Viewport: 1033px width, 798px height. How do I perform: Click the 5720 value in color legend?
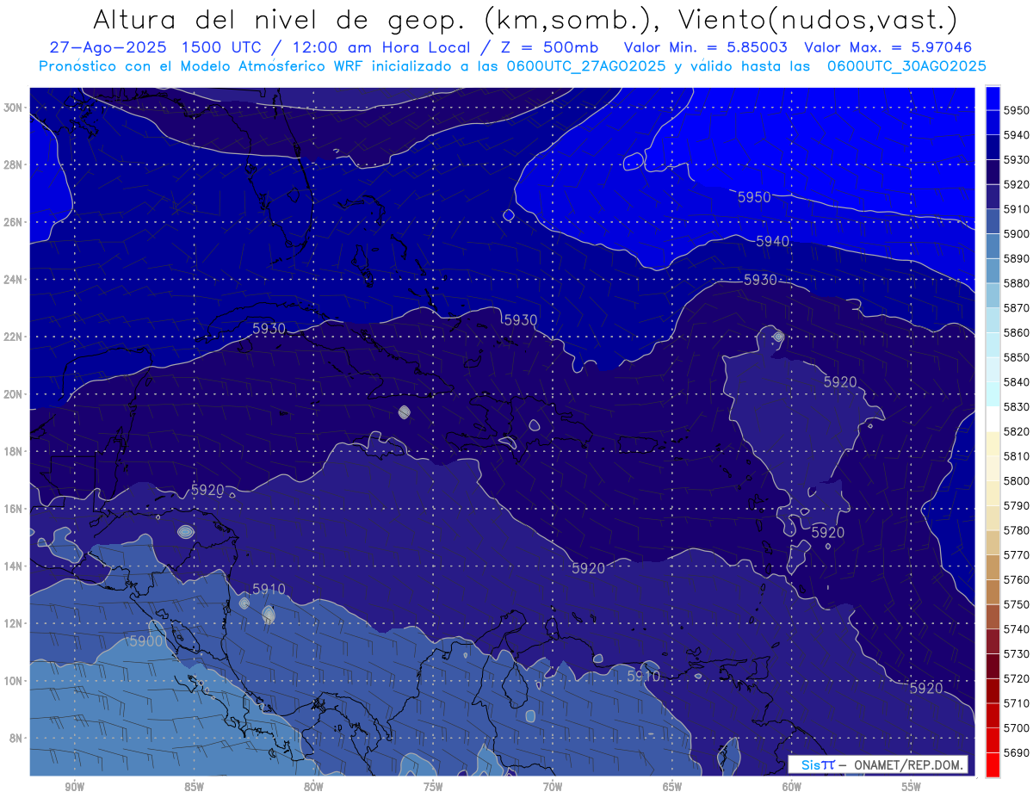[x=1017, y=678]
